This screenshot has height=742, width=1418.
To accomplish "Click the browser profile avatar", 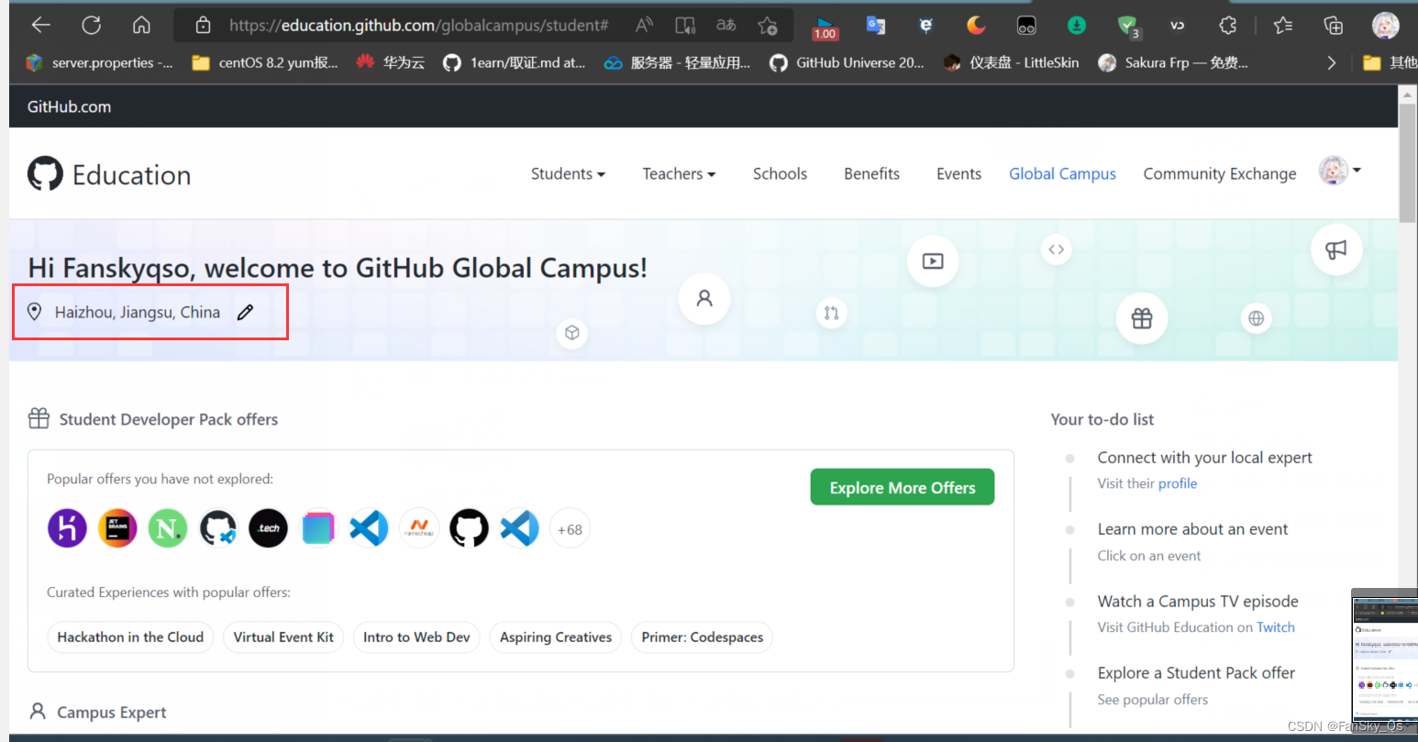I will pos(1385,26).
